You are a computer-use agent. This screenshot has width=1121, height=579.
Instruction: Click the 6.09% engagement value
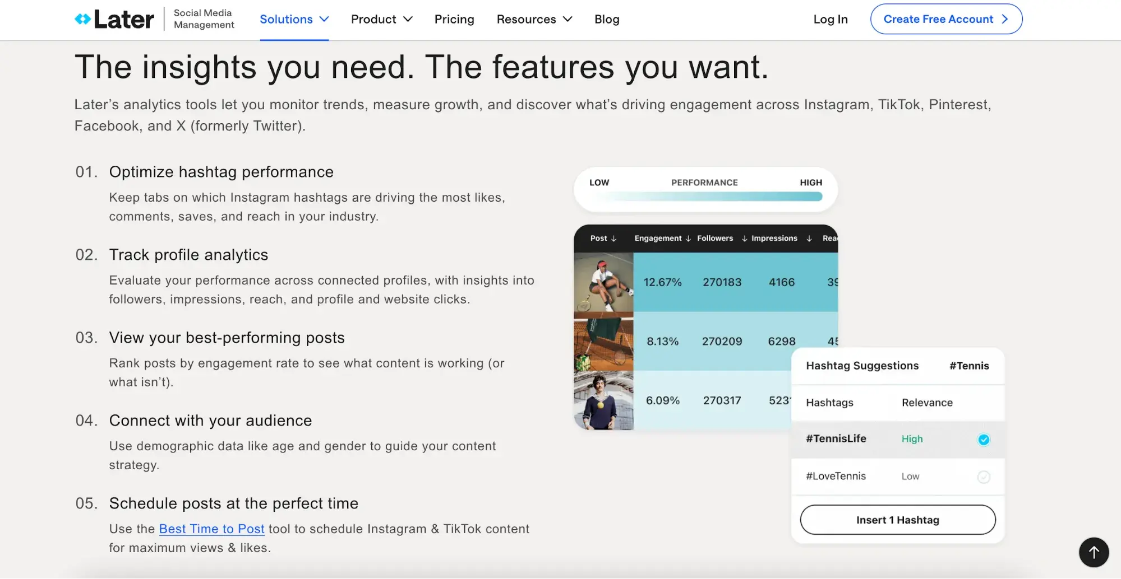tap(662, 400)
